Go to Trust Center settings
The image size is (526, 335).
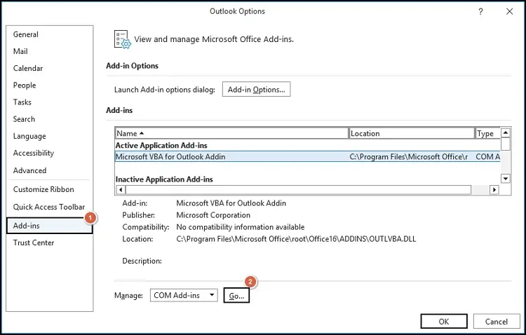[x=34, y=242]
